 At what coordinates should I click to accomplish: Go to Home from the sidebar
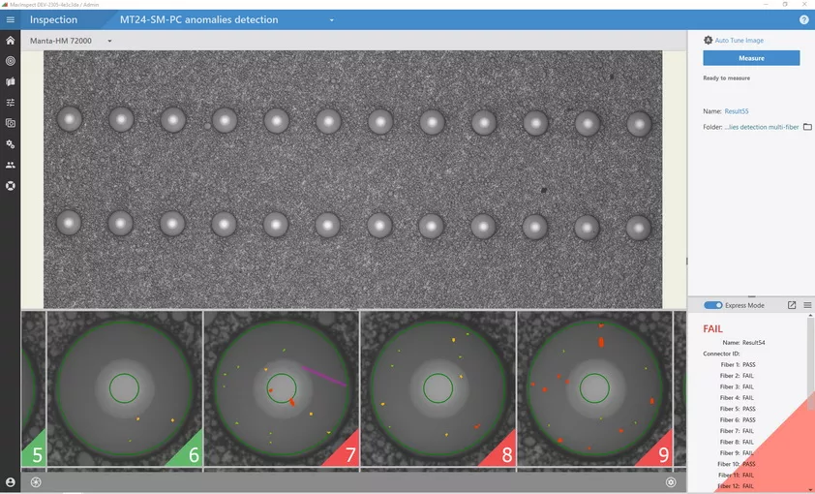(x=11, y=41)
